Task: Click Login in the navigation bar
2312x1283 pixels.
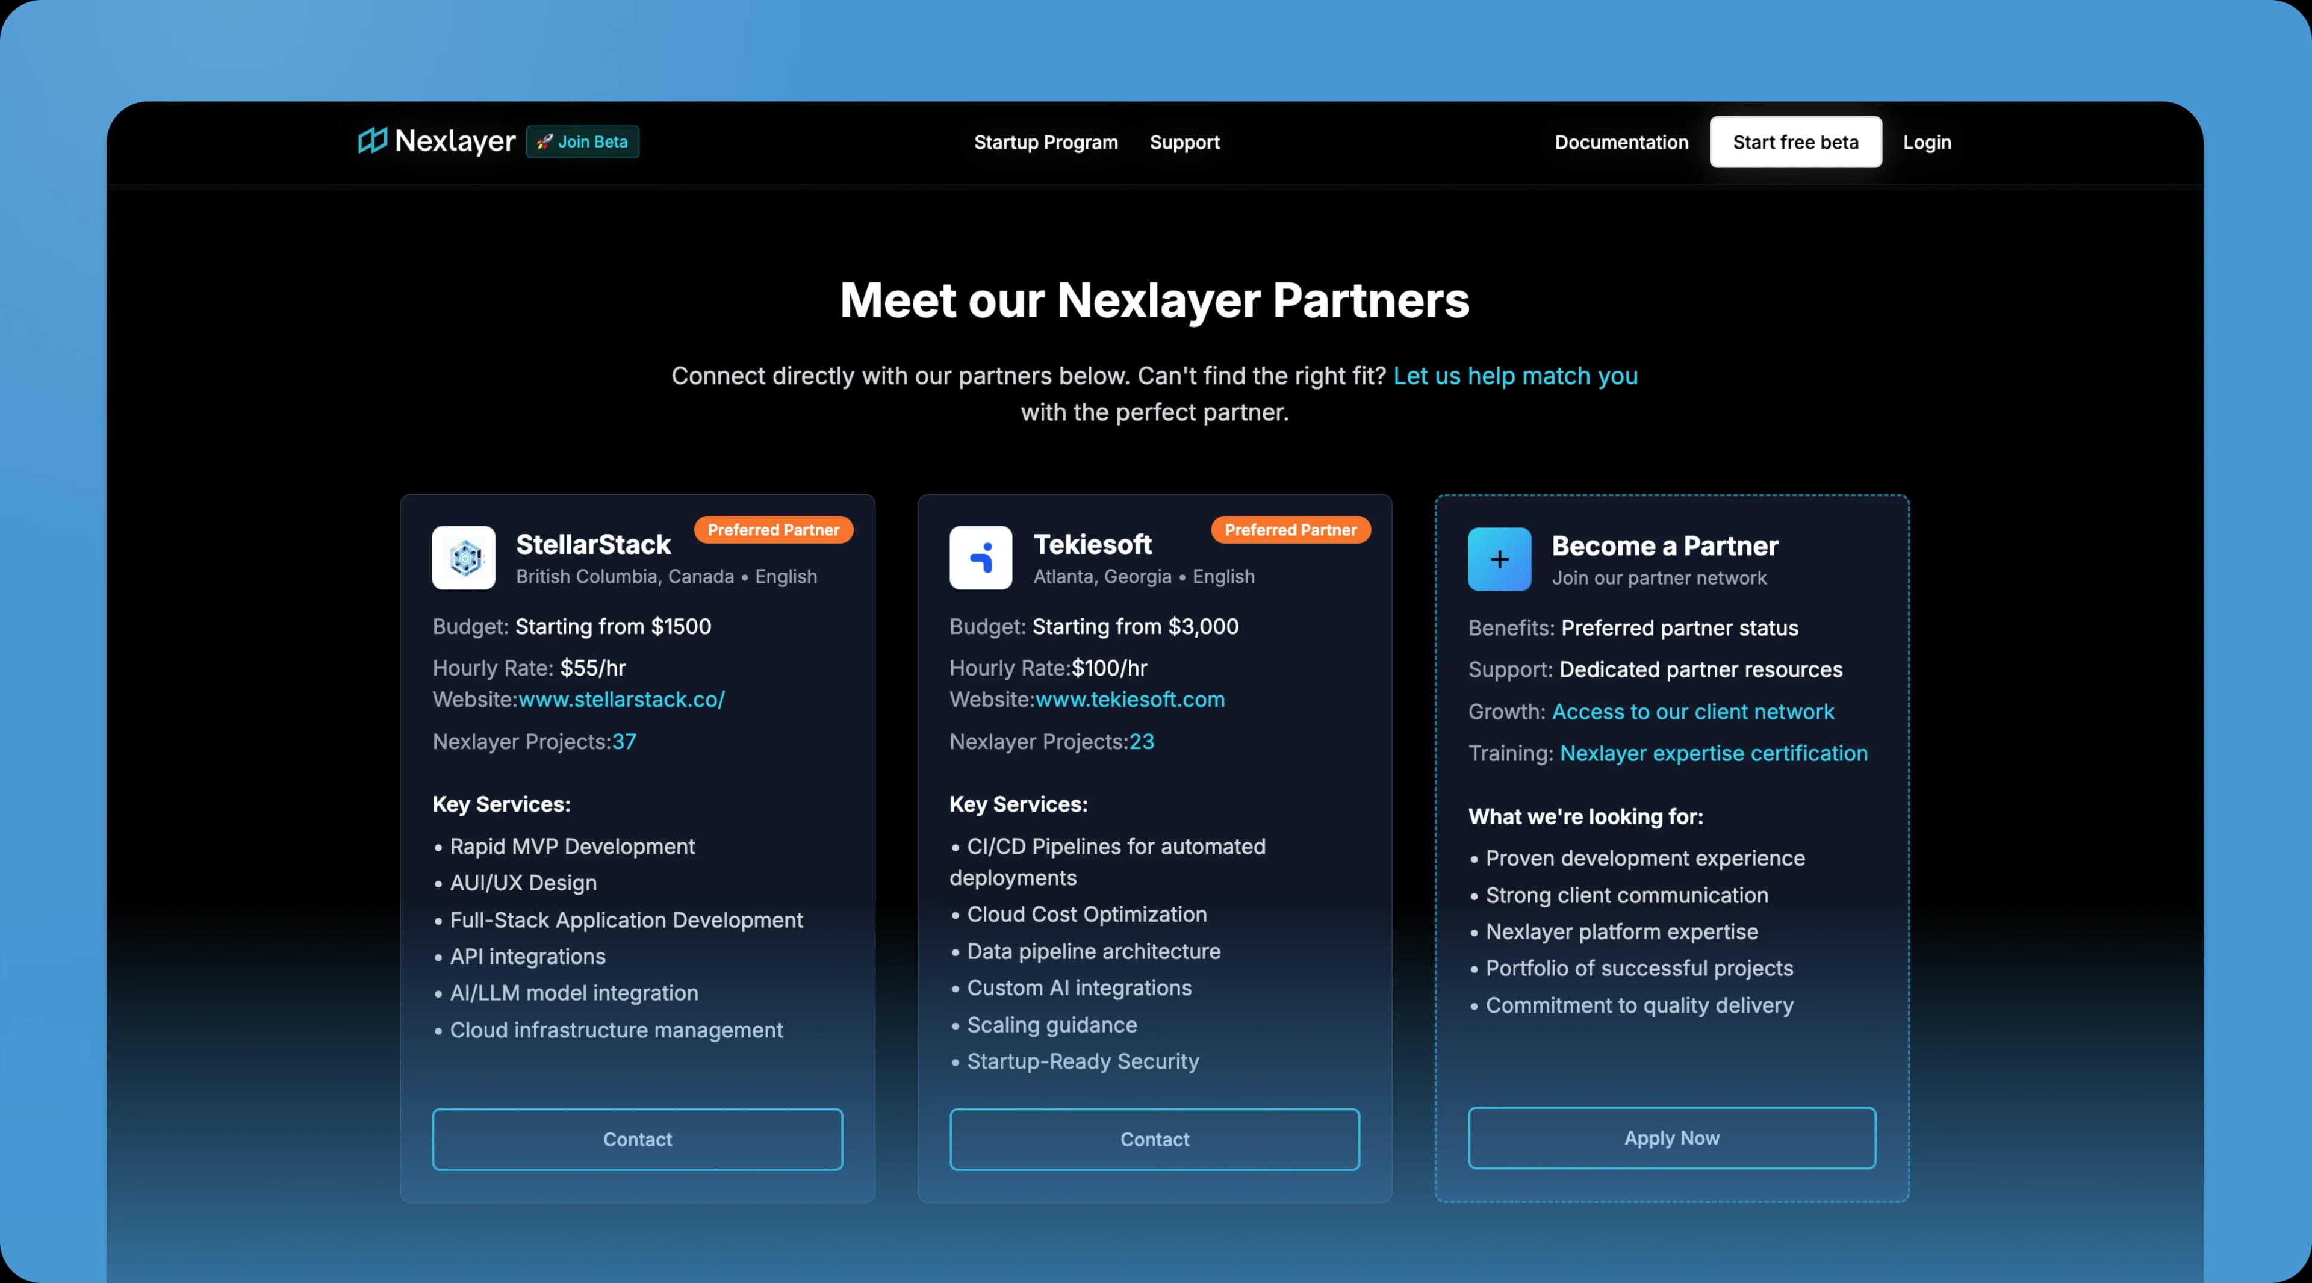Action: click(x=1926, y=141)
